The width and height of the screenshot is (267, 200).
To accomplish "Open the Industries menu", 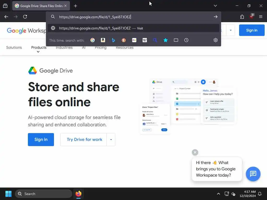I will coord(64,48).
